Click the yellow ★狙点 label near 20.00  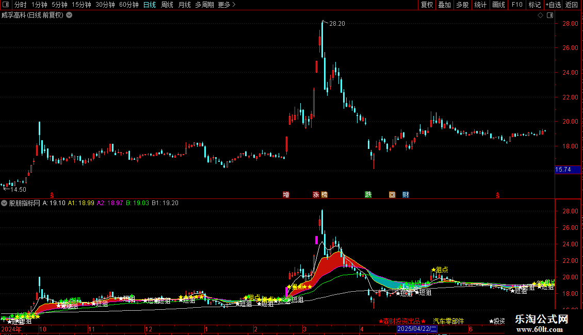(440, 270)
